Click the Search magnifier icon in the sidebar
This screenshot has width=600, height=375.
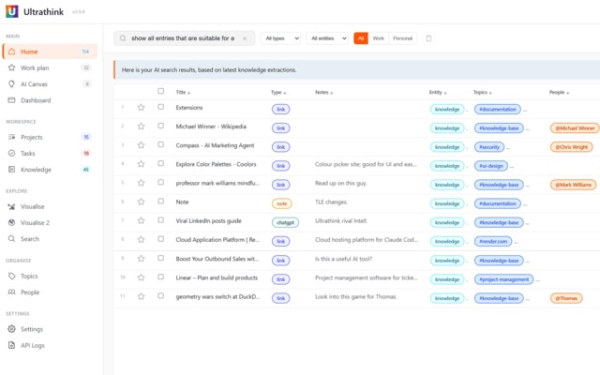click(12, 239)
